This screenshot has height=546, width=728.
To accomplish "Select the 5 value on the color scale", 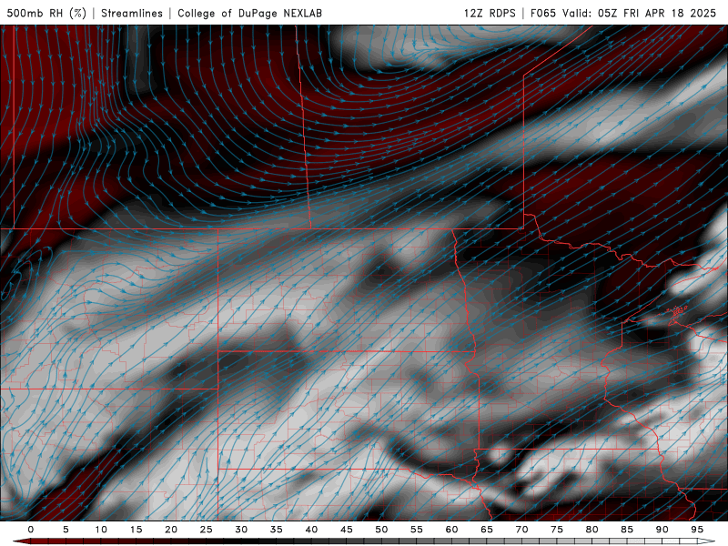I will click(66, 530).
